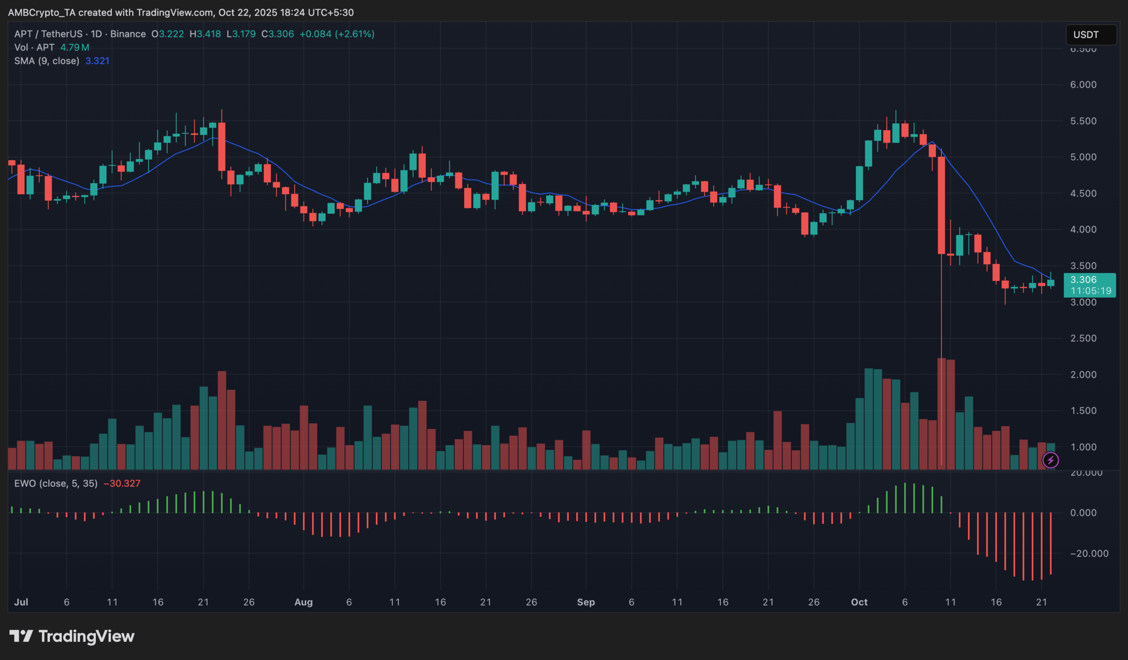
Task: Click the Oct label on time axis
Action: click(x=859, y=602)
